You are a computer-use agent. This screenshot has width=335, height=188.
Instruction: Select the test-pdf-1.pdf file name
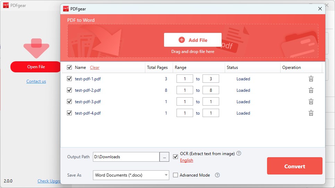point(88,79)
